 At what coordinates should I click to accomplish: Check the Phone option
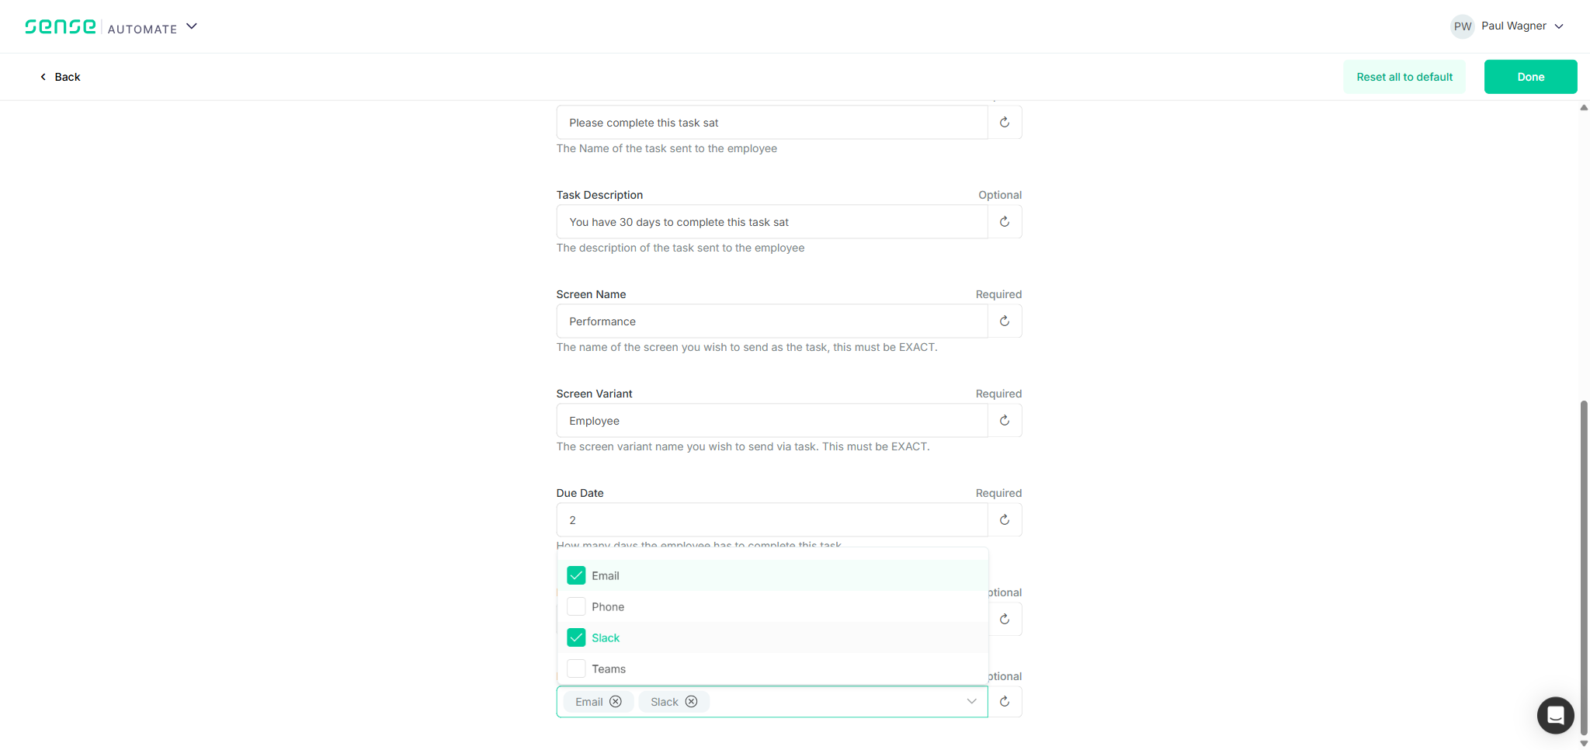(576, 606)
